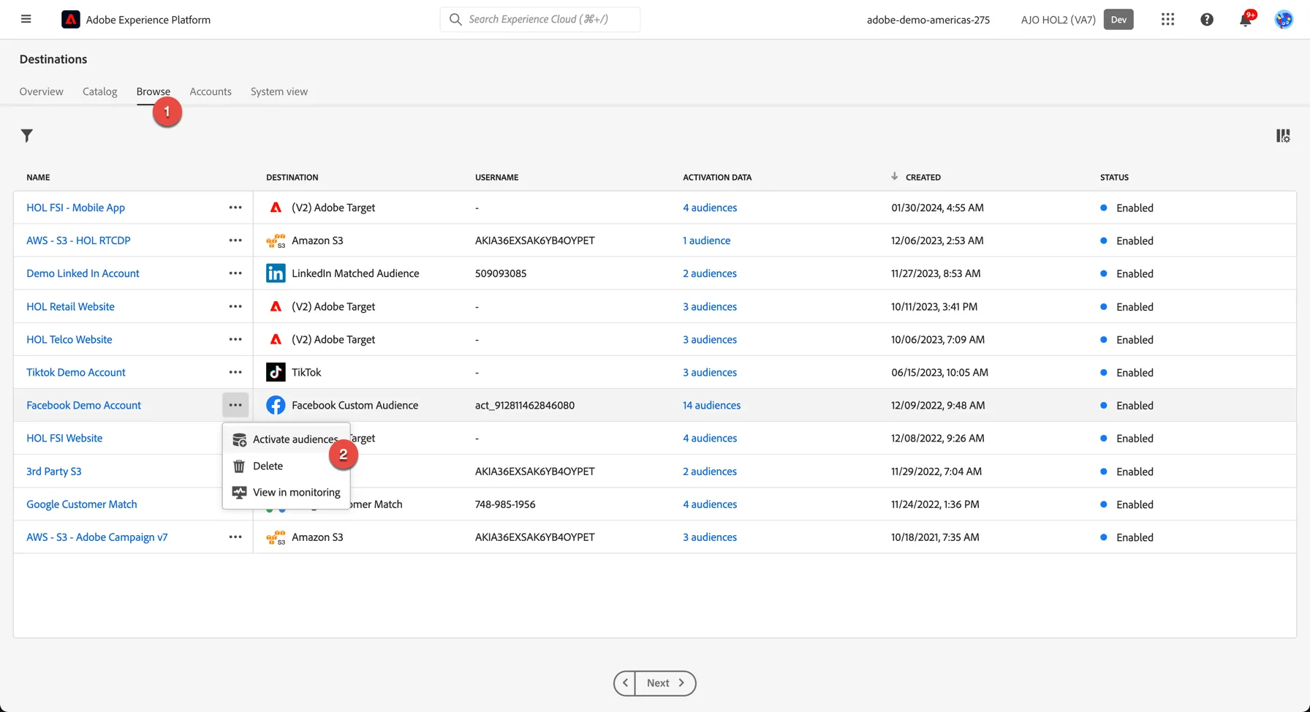
Task: Open more actions for HOL Retail Website
Action: tap(235, 306)
